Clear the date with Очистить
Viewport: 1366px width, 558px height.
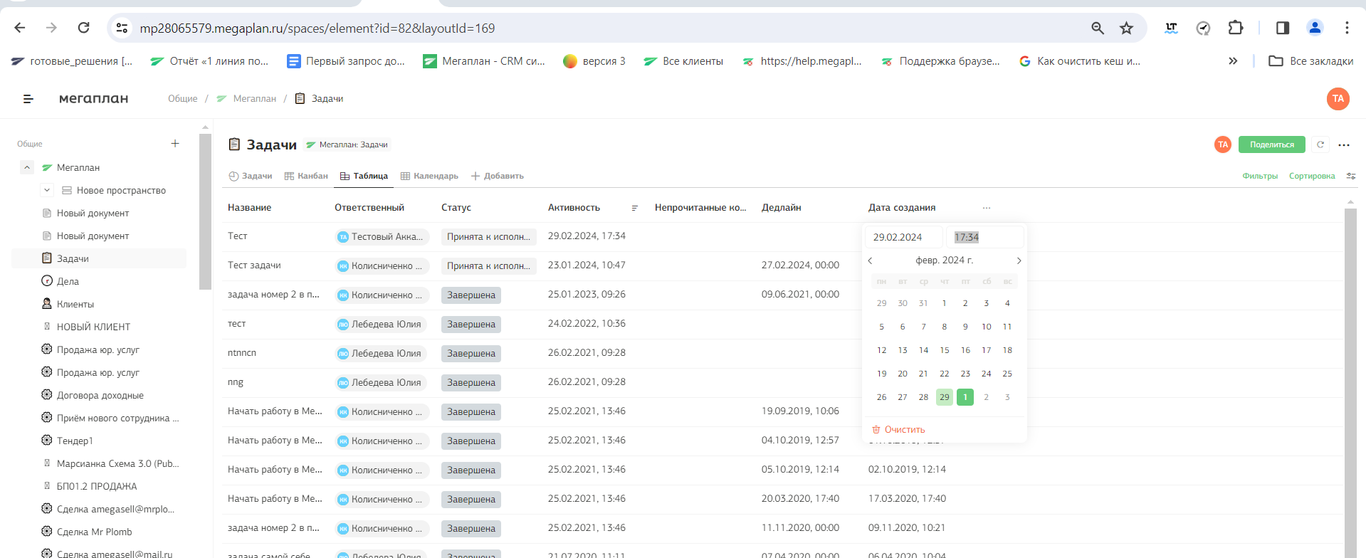pos(898,430)
